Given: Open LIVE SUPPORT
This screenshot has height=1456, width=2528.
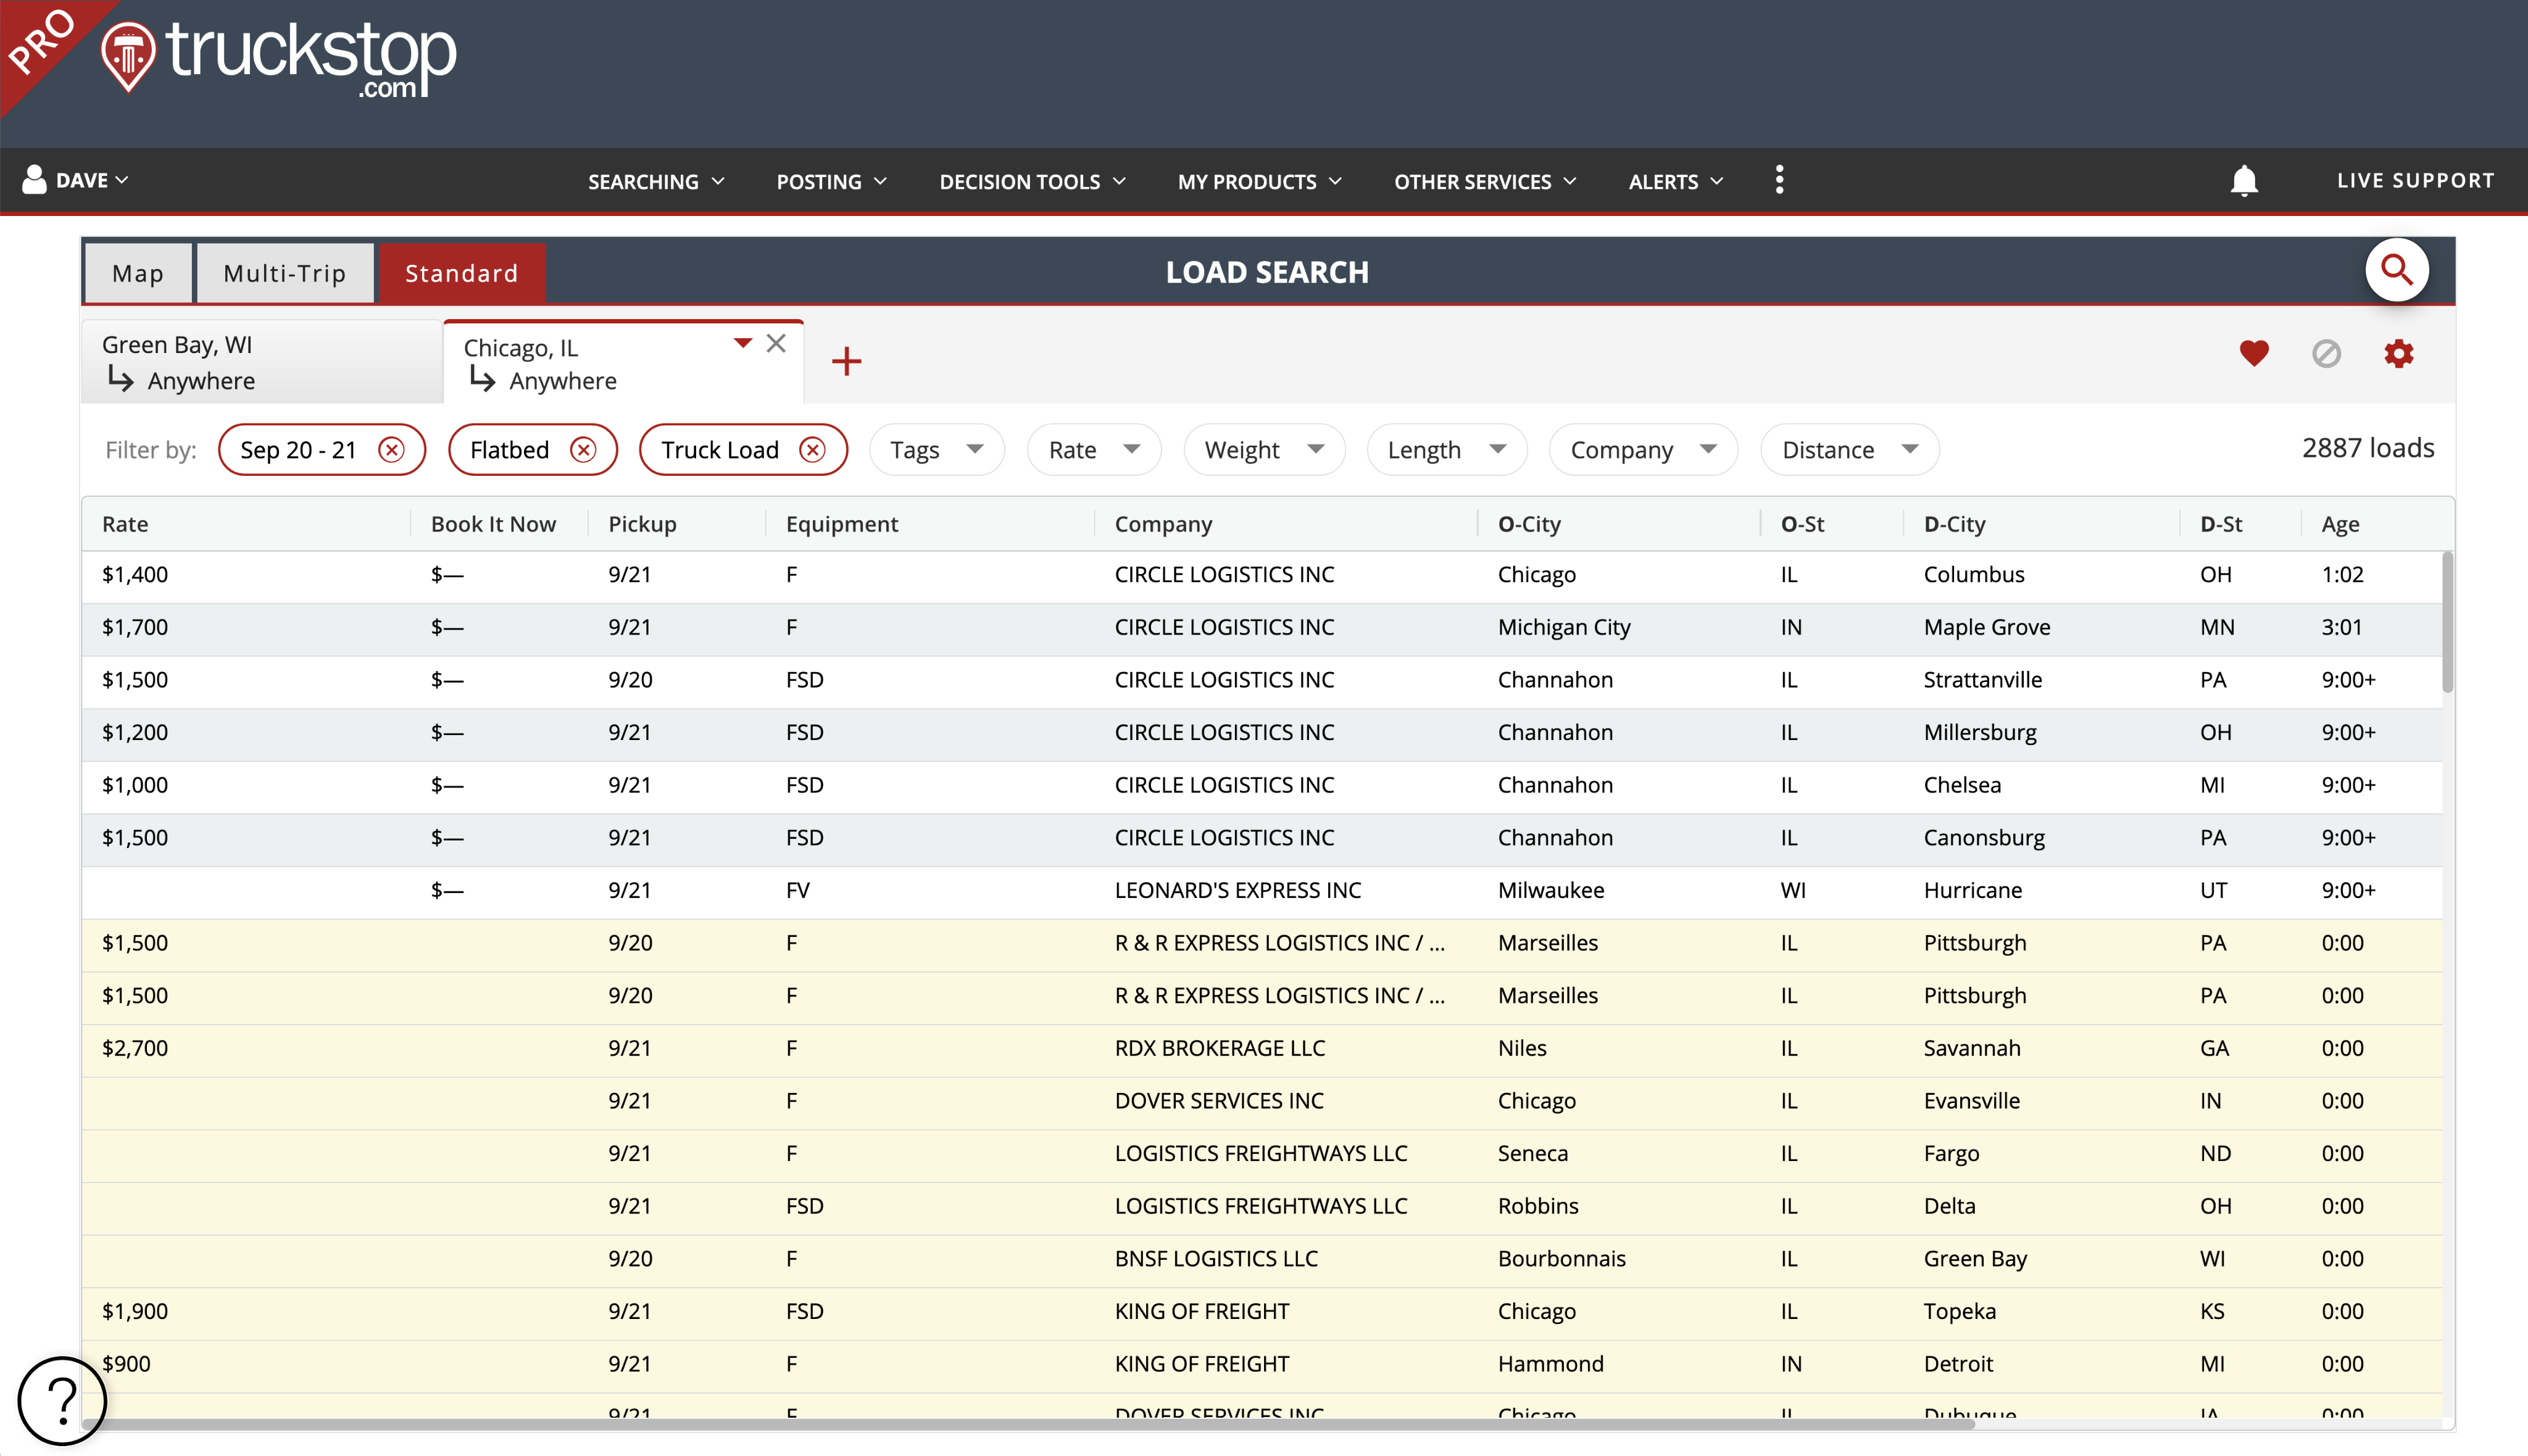Looking at the screenshot, I should [2416, 181].
